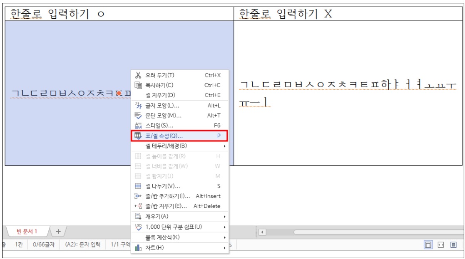Click the 표/셀 속성 table icon
Image resolution: width=465 pixels, height=259 pixels.
(x=138, y=136)
